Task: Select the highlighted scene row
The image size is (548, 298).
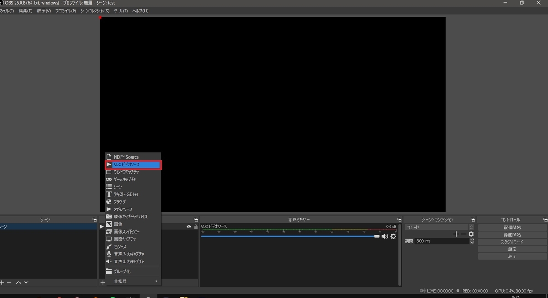Action: 48,227
